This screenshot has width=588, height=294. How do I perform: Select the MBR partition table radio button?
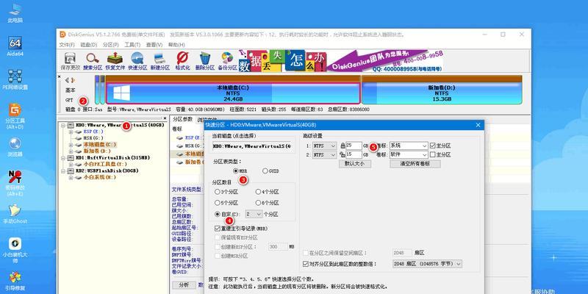[235, 171]
